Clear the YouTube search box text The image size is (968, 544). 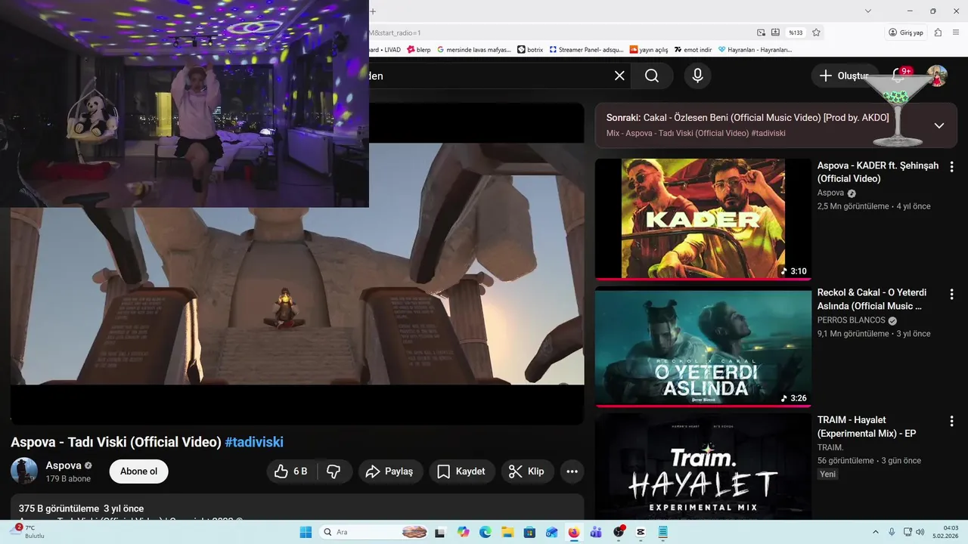(x=619, y=76)
